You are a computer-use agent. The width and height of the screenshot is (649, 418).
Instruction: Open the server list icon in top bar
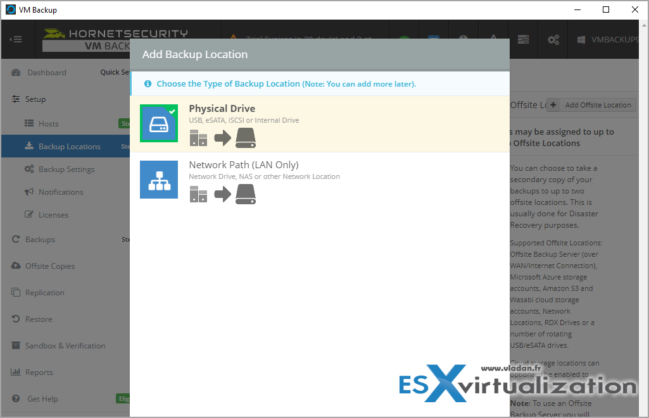click(523, 39)
